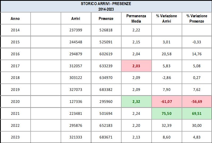Viewport: 212px width, 143px height.
Task: Select the green-highlighted 2,32 cell
Action: 136,102
